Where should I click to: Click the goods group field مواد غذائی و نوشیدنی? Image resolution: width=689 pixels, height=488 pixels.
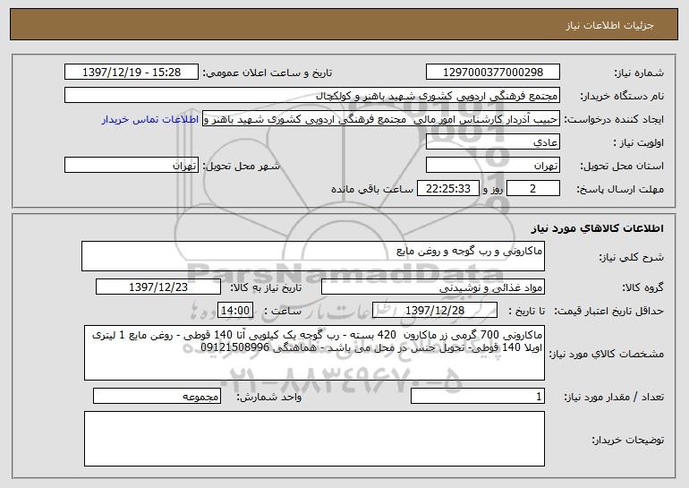(x=433, y=287)
